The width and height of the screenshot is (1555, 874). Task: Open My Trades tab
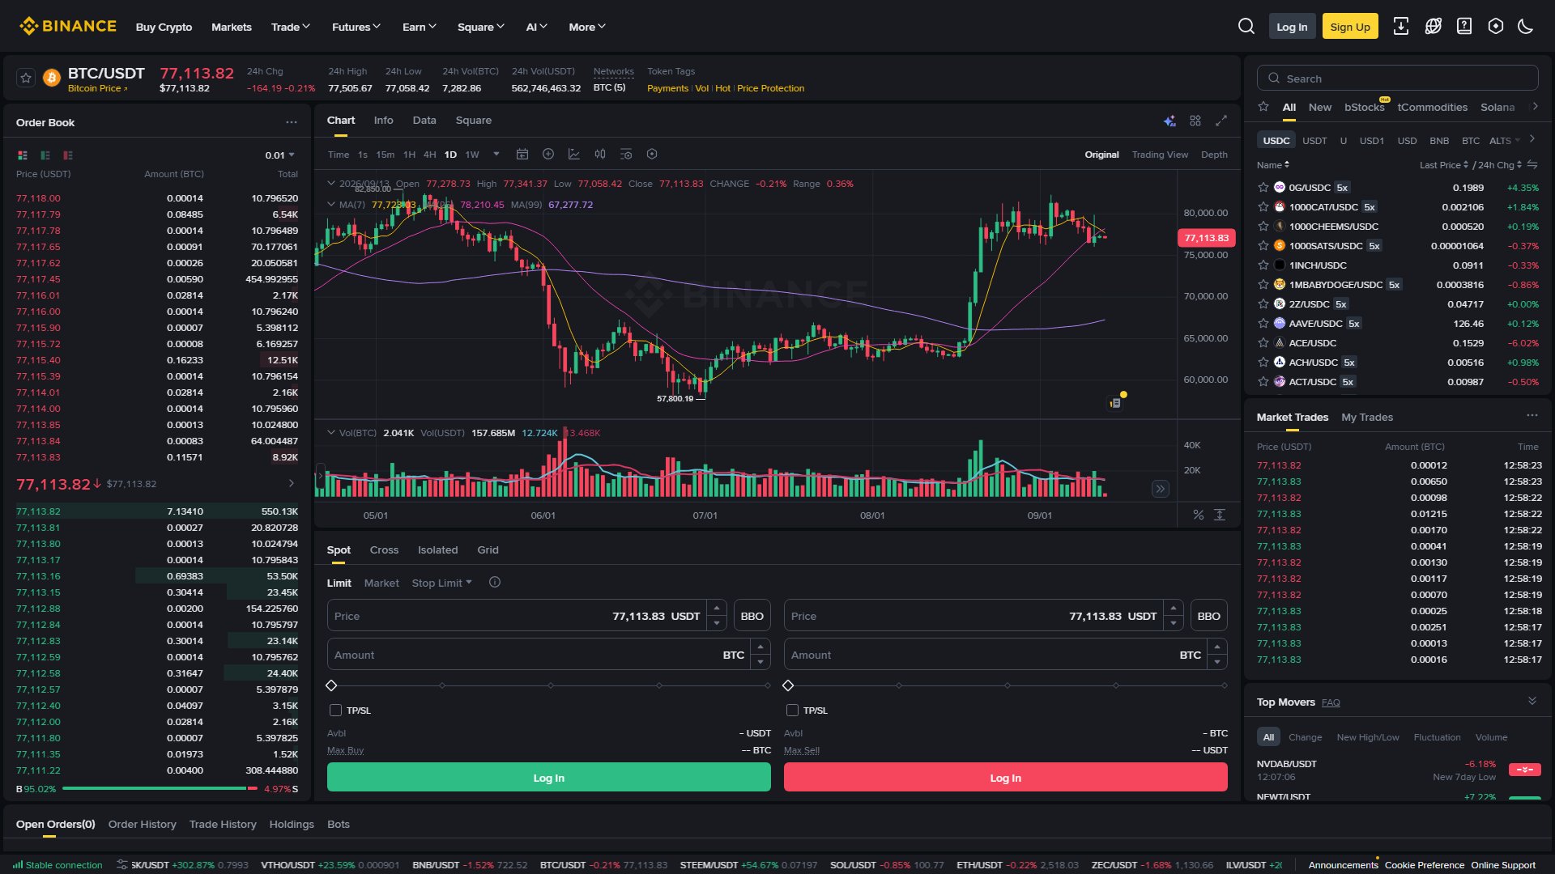(1367, 417)
